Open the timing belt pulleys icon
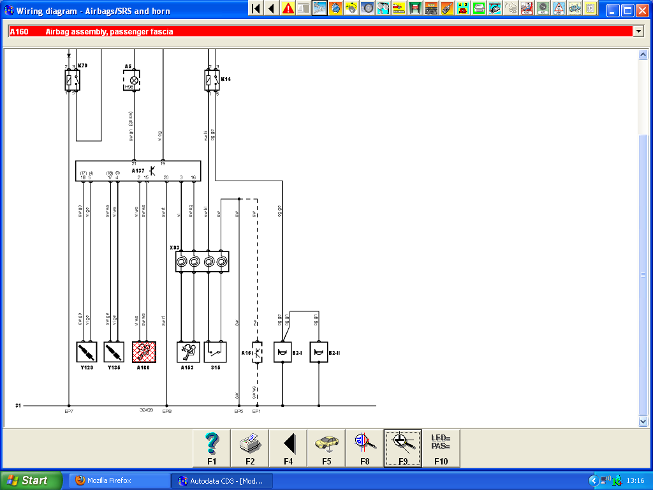Image resolution: width=653 pixels, height=490 pixels. (383, 8)
